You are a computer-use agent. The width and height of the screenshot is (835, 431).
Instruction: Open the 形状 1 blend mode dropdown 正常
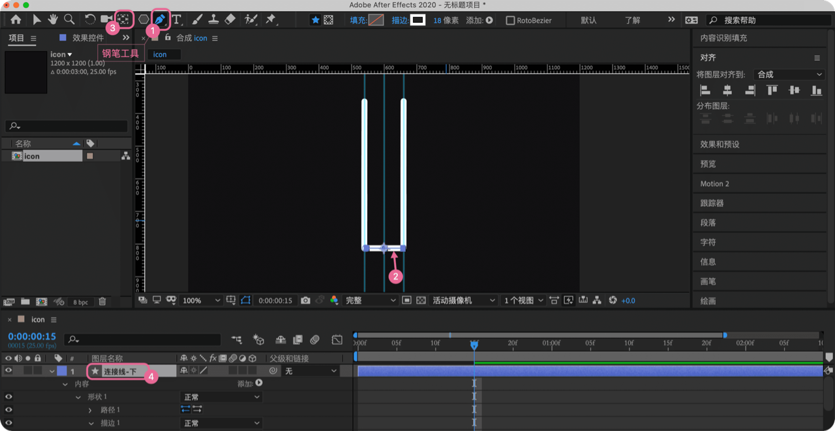[x=220, y=397]
